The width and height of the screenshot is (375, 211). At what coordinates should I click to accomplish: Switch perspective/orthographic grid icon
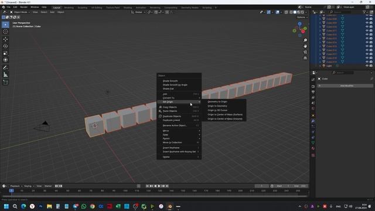305,58
